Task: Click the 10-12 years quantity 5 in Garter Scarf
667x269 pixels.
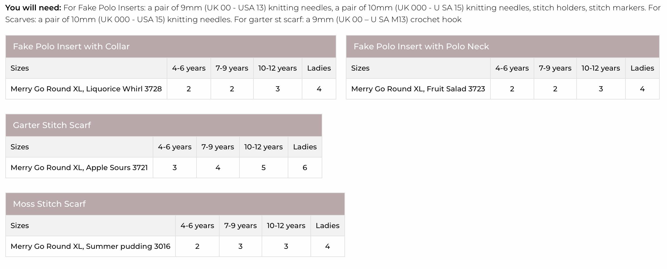Action: [263, 168]
